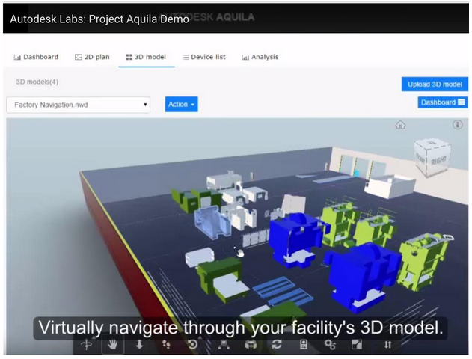Open viewer Settings gears icon
Image resolution: width=472 pixels, height=359 pixels.
pyautogui.click(x=330, y=345)
